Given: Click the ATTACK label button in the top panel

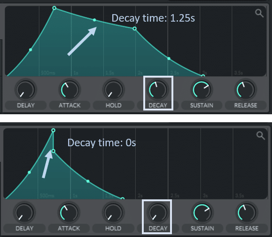Looking at the screenshot, I should pos(70,105).
